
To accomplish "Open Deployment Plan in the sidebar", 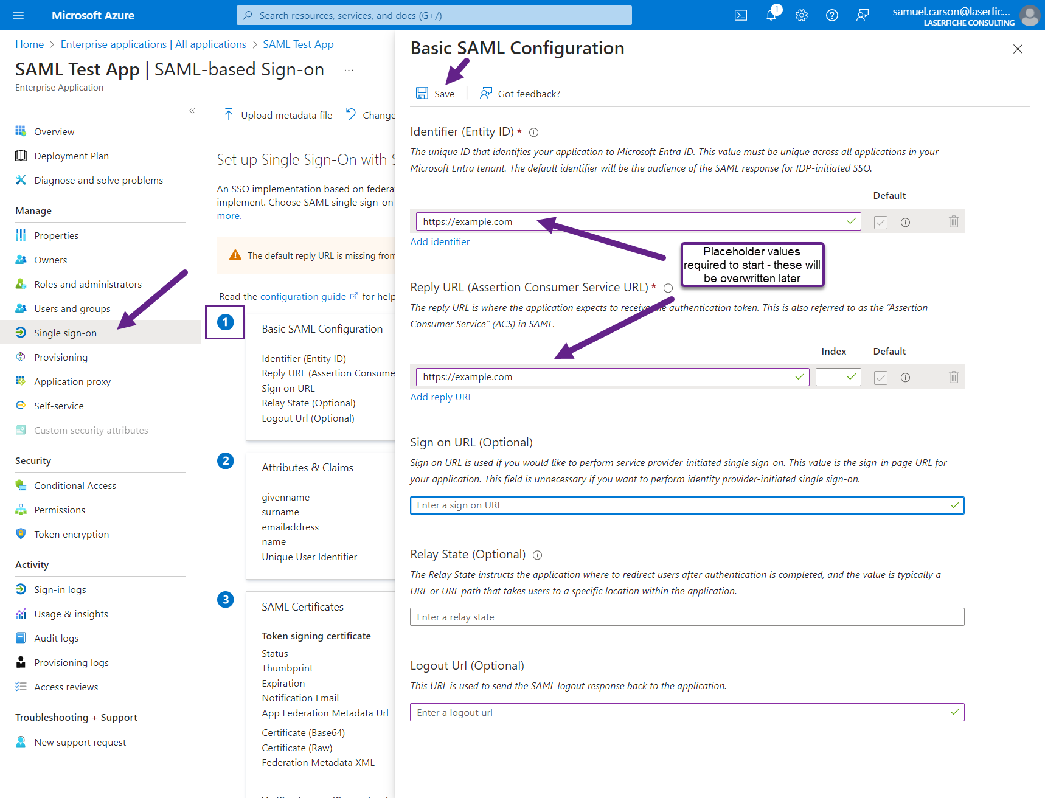I will pos(71,156).
